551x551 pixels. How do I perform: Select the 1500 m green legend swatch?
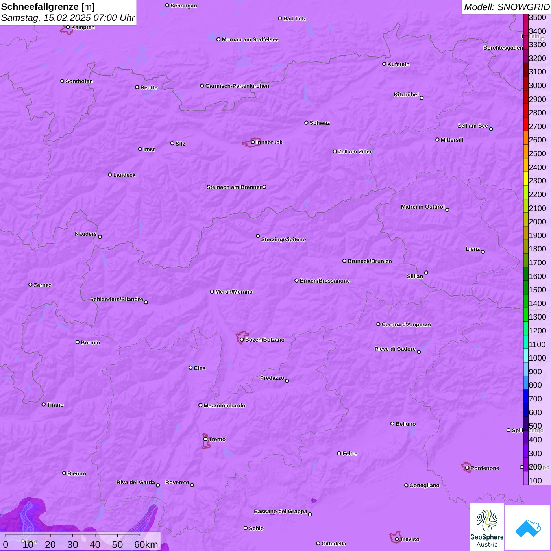pyautogui.click(x=526, y=287)
